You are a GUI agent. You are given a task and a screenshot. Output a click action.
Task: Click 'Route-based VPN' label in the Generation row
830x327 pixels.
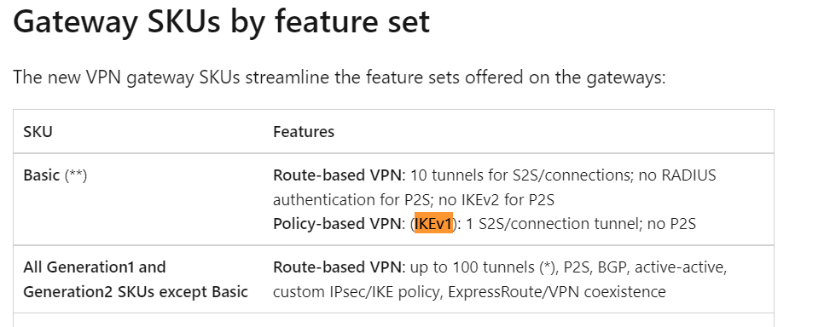point(339,267)
